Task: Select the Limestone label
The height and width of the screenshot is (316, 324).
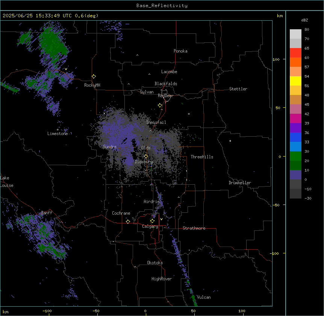Action: point(58,134)
